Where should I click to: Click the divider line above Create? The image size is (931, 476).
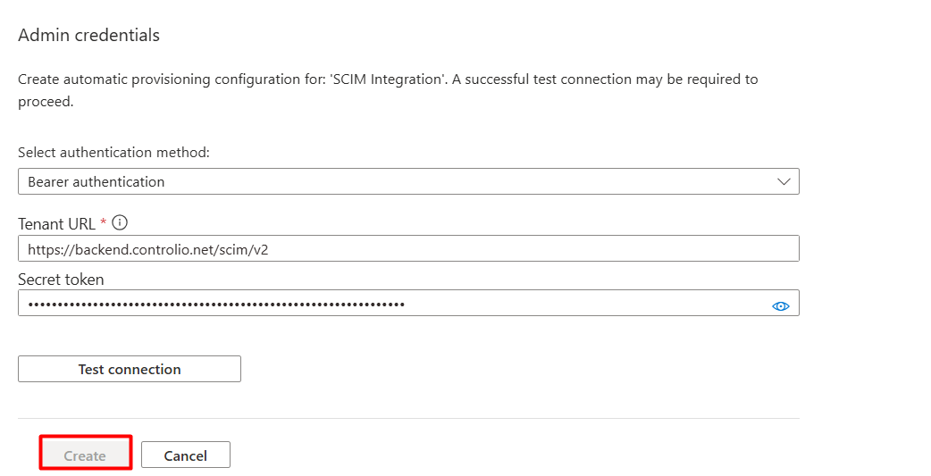(408, 419)
